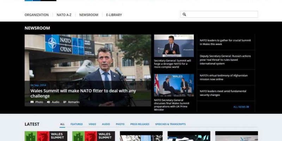Open the NEWSROOM menu item

tap(89, 15)
